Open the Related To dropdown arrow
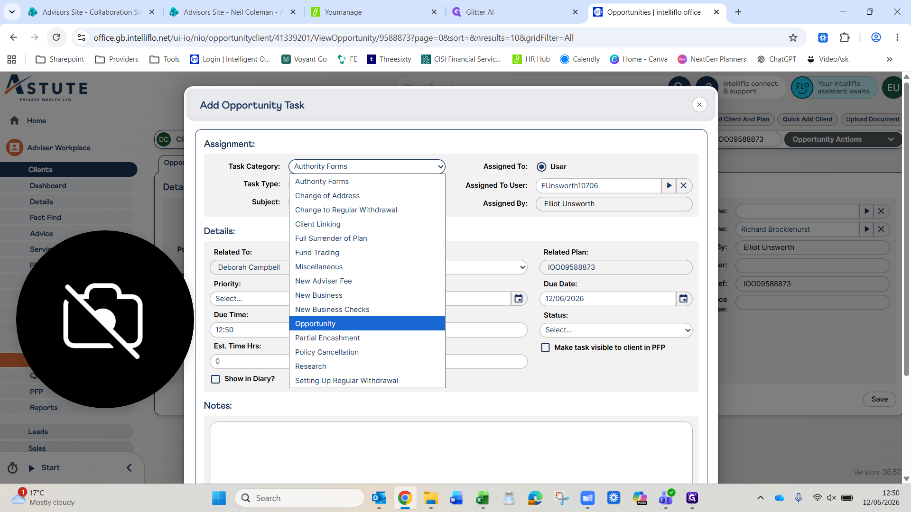Viewport: 911px width, 512px height. (x=522, y=267)
